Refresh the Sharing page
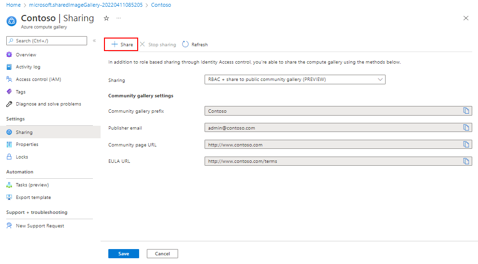Viewport: 478px width, 264px height. [x=195, y=44]
